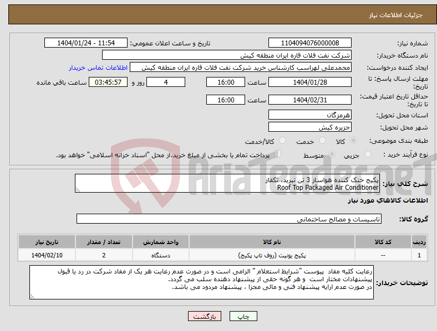Click the quantity cell showing 2
This screenshot has width=437, height=331.
click(104, 255)
